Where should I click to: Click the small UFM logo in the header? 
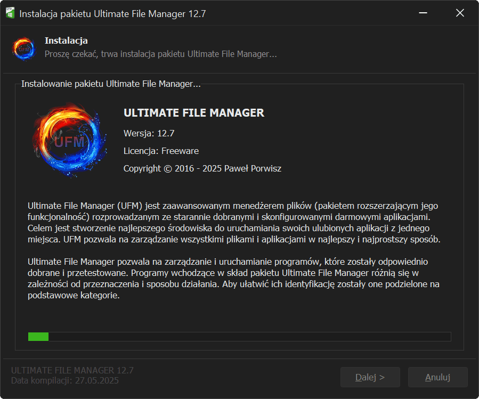[24, 48]
